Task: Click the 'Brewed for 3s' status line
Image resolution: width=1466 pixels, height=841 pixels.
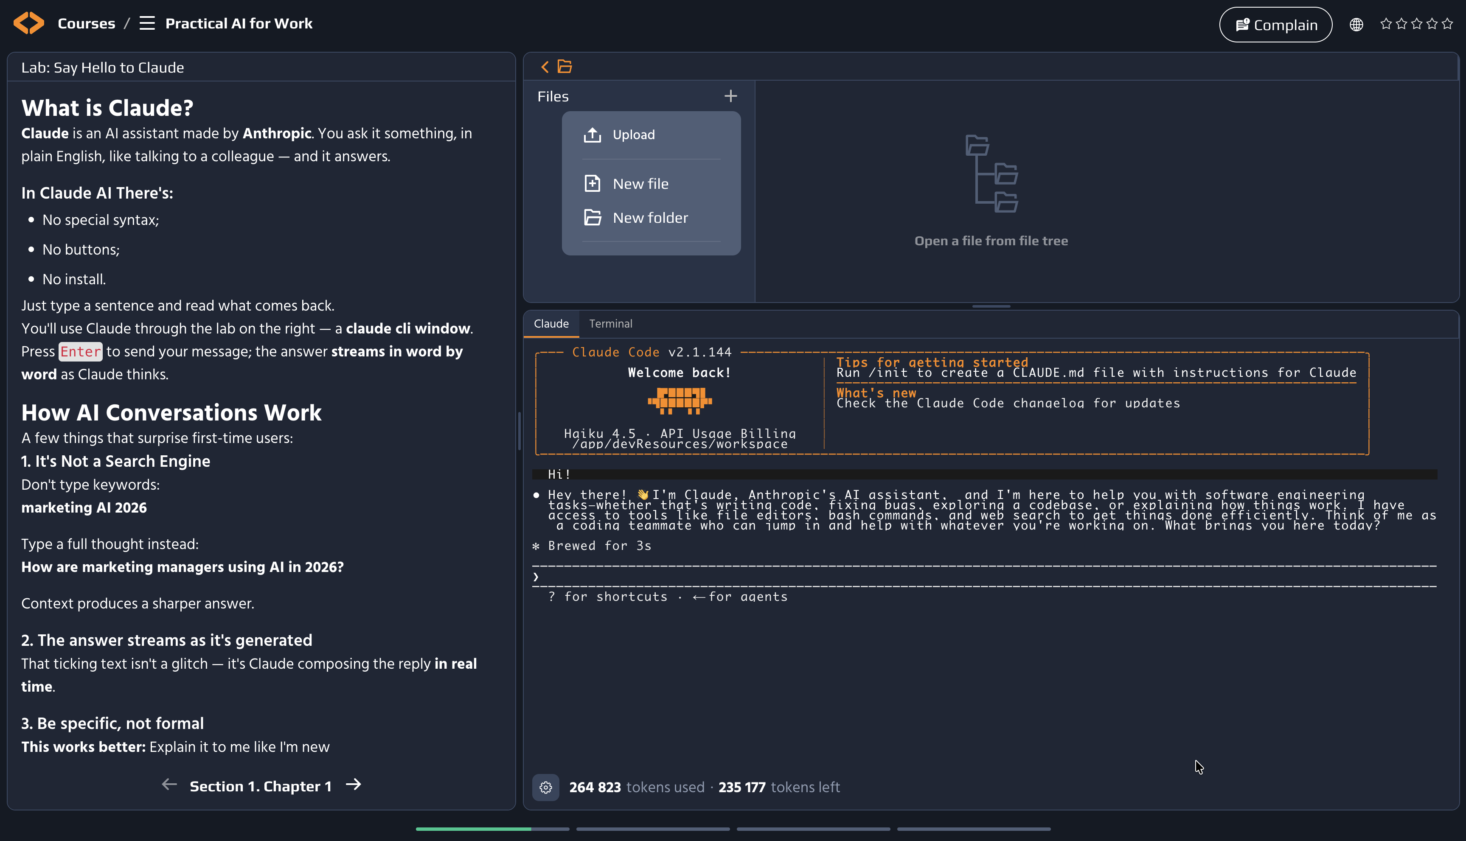Action: (592, 546)
